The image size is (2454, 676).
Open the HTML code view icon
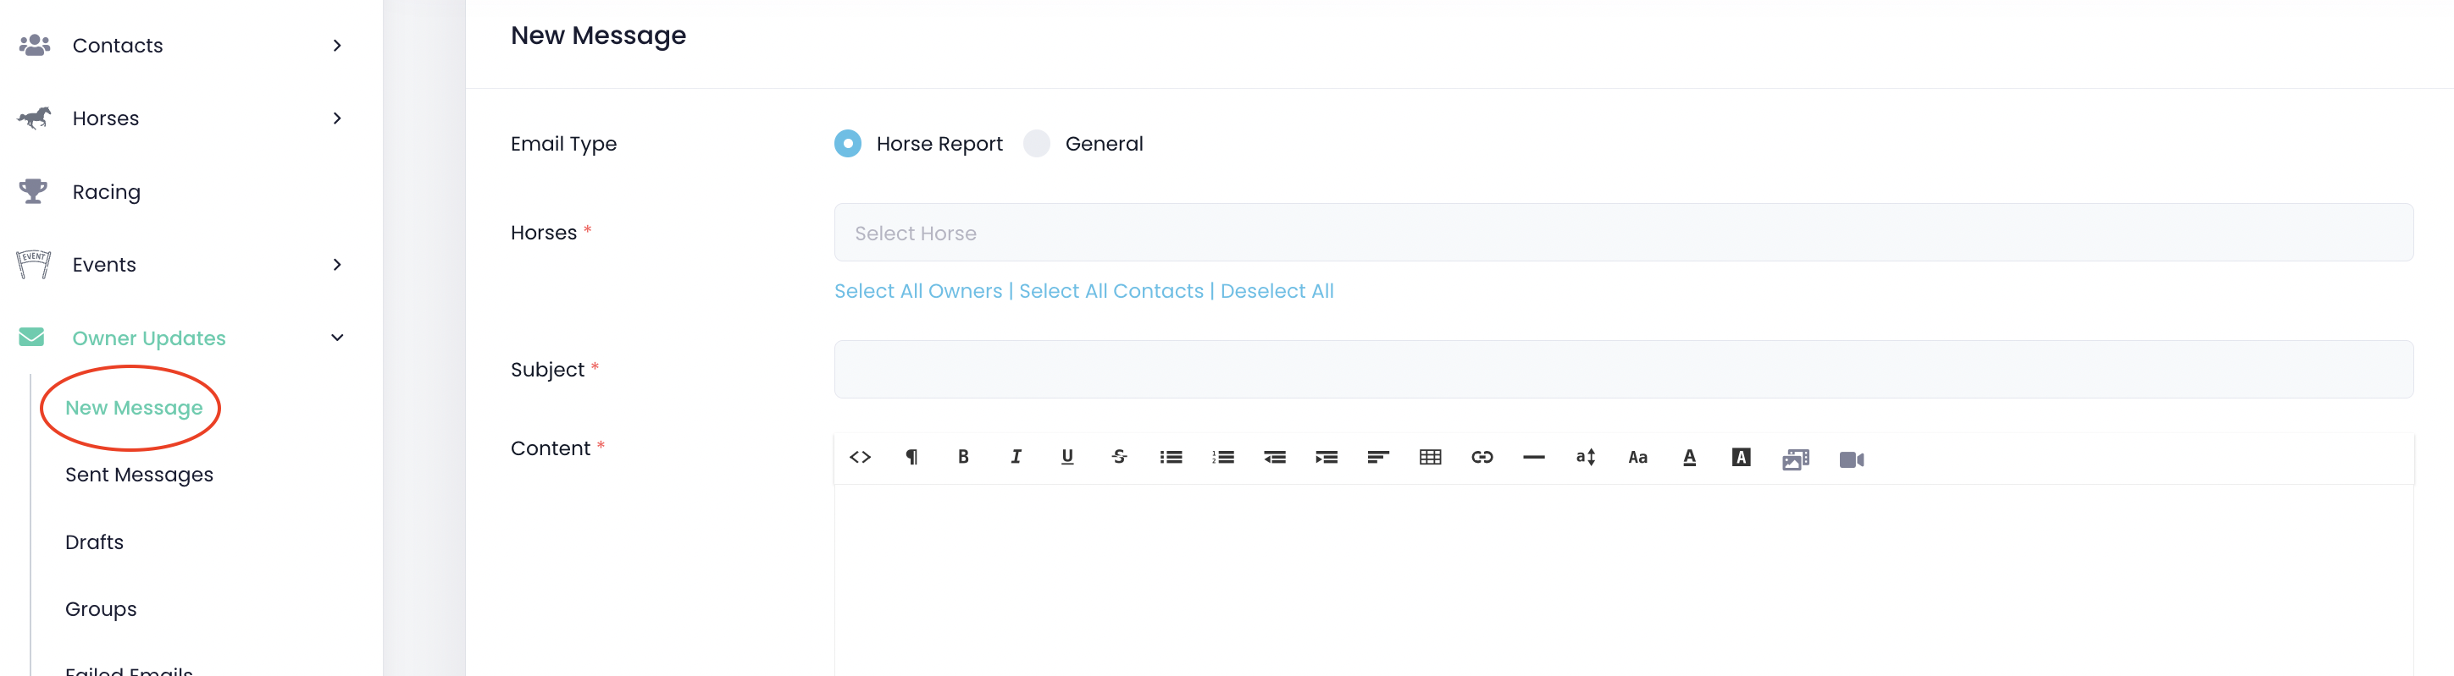point(859,457)
